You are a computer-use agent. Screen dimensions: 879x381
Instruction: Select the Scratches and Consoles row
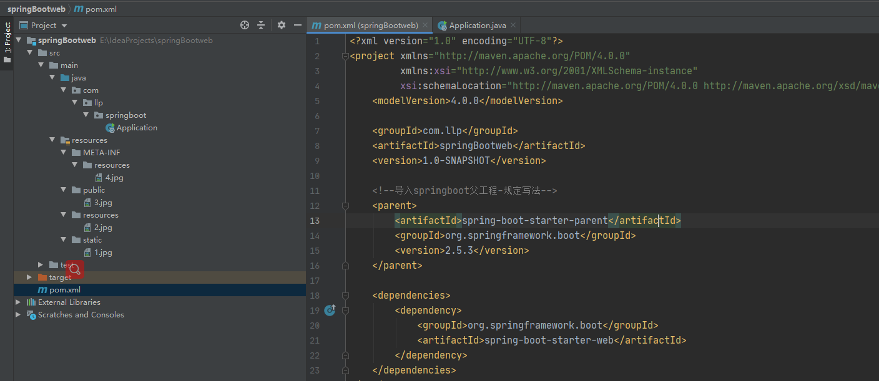pyautogui.click(x=160, y=314)
